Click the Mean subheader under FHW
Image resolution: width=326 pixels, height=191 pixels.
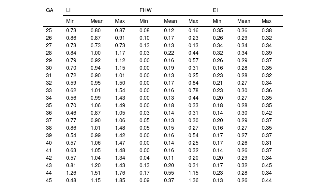click(x=170, y=21)
